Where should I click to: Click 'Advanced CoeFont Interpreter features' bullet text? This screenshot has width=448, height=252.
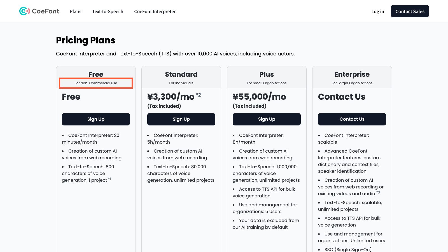[349, 161]
